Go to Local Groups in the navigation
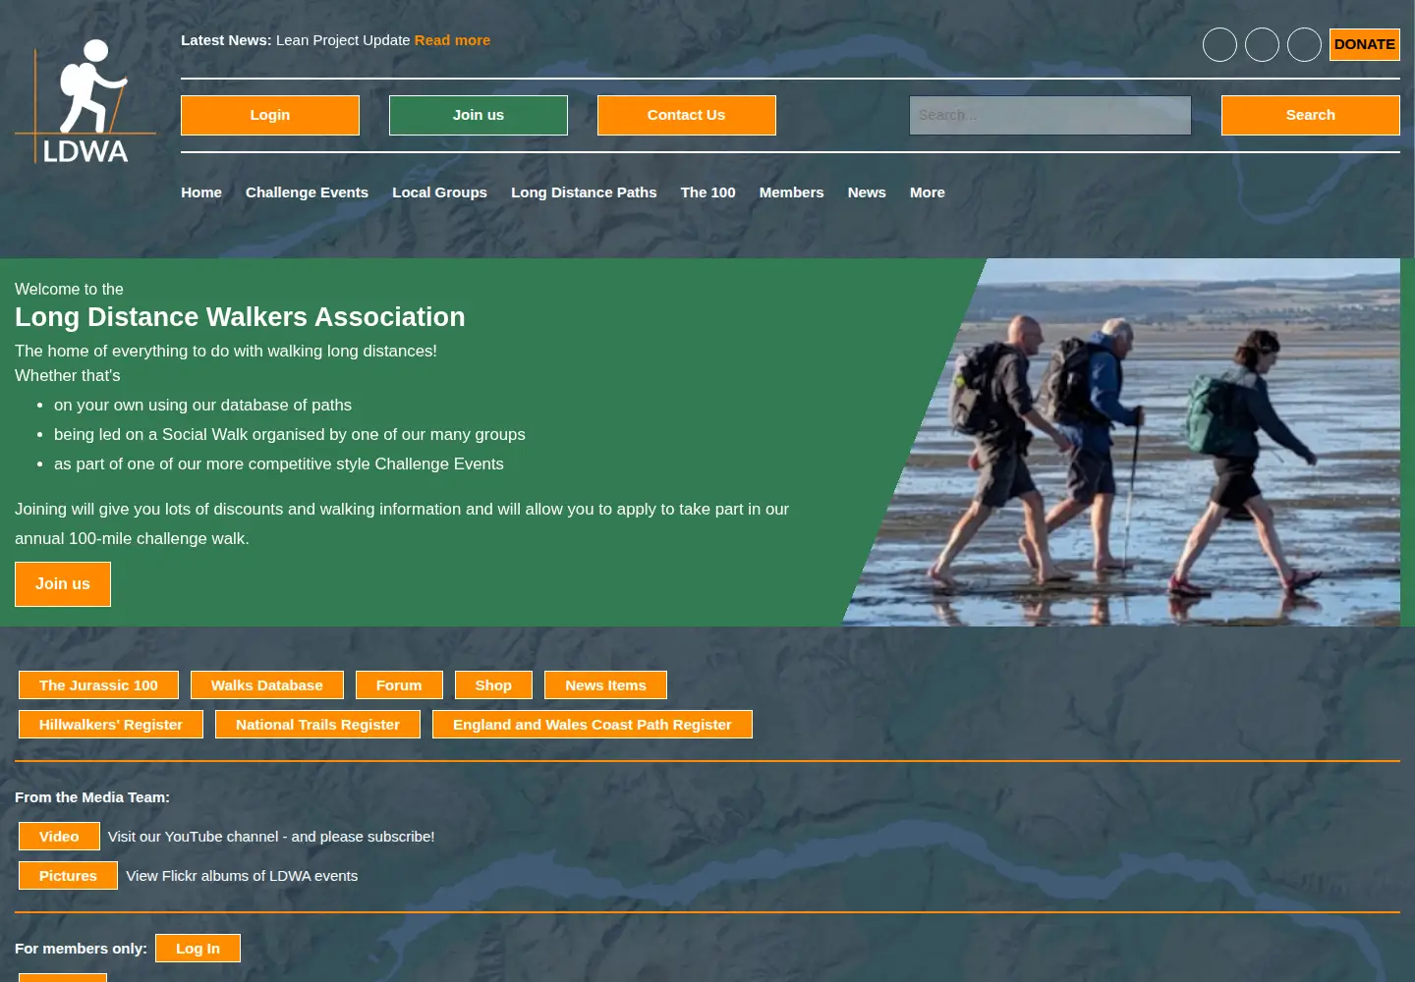This screenshot has width=1415, height=982. [x=439, y=192]
